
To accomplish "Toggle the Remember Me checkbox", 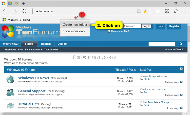I will tap(109, 31).
